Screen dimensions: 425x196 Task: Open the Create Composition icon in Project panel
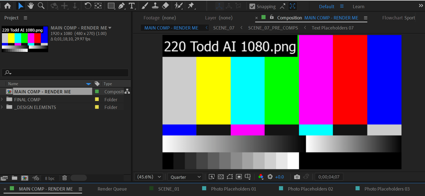coord(25,178)
